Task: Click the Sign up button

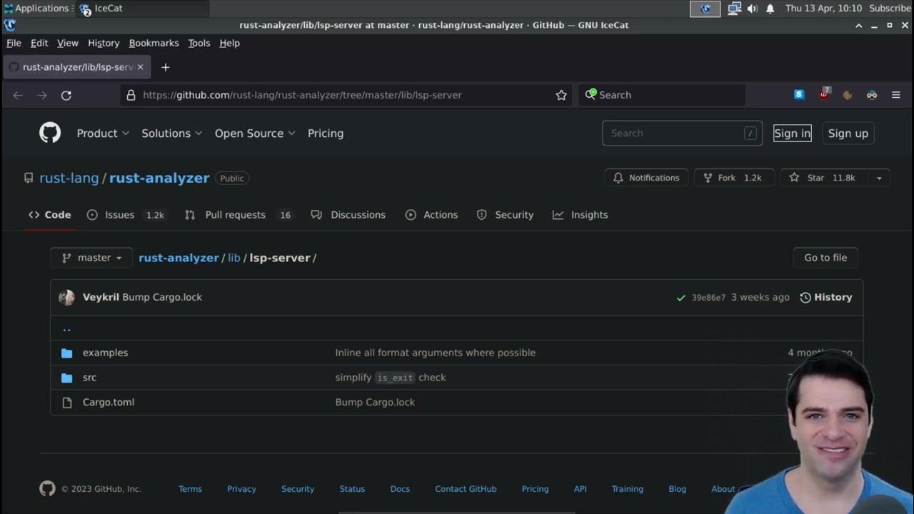Action: [848, 133]
